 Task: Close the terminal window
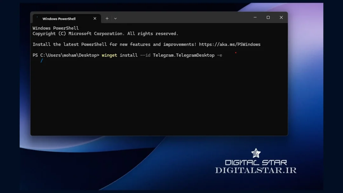coord(281,17)
